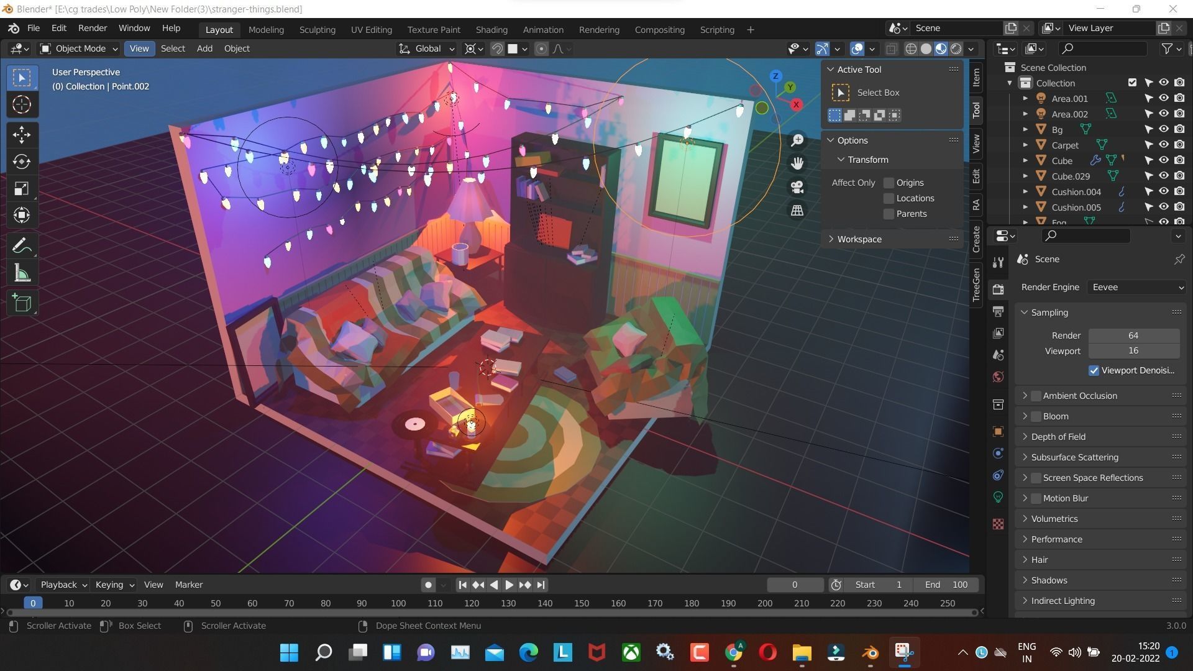1193x671 pixels.
Task: Select the Annotate tool
Action: coord(22,244)
